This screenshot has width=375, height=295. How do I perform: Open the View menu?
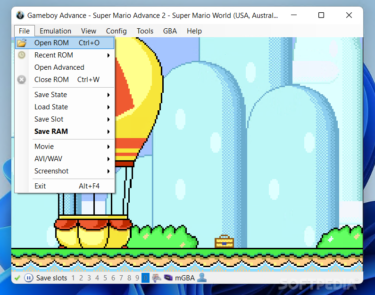tap(89, 31)
